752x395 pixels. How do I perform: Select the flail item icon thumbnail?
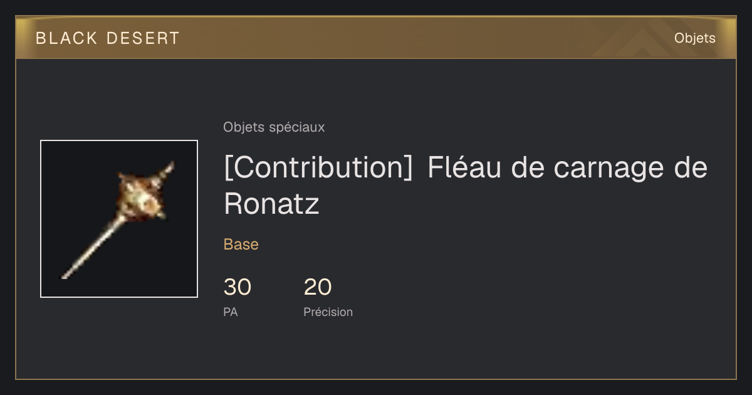[x=119, y=219]
